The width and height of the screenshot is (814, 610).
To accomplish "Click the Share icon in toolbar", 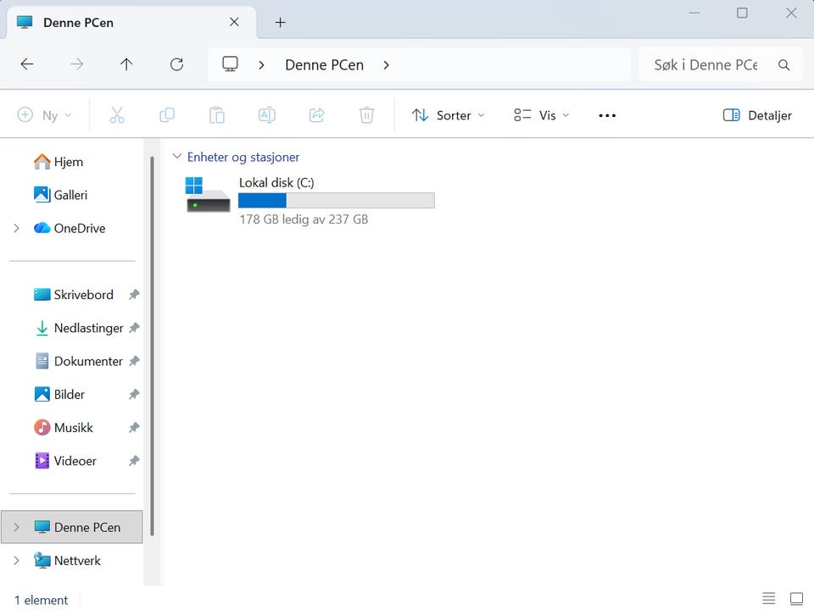I will [316, 115].
